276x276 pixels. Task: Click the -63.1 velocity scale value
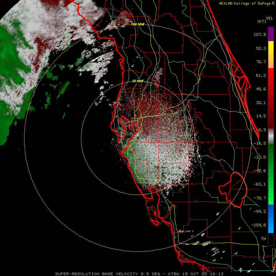click(x=260, y=184)
